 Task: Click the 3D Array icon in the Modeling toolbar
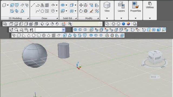click(x=122, y=35)
